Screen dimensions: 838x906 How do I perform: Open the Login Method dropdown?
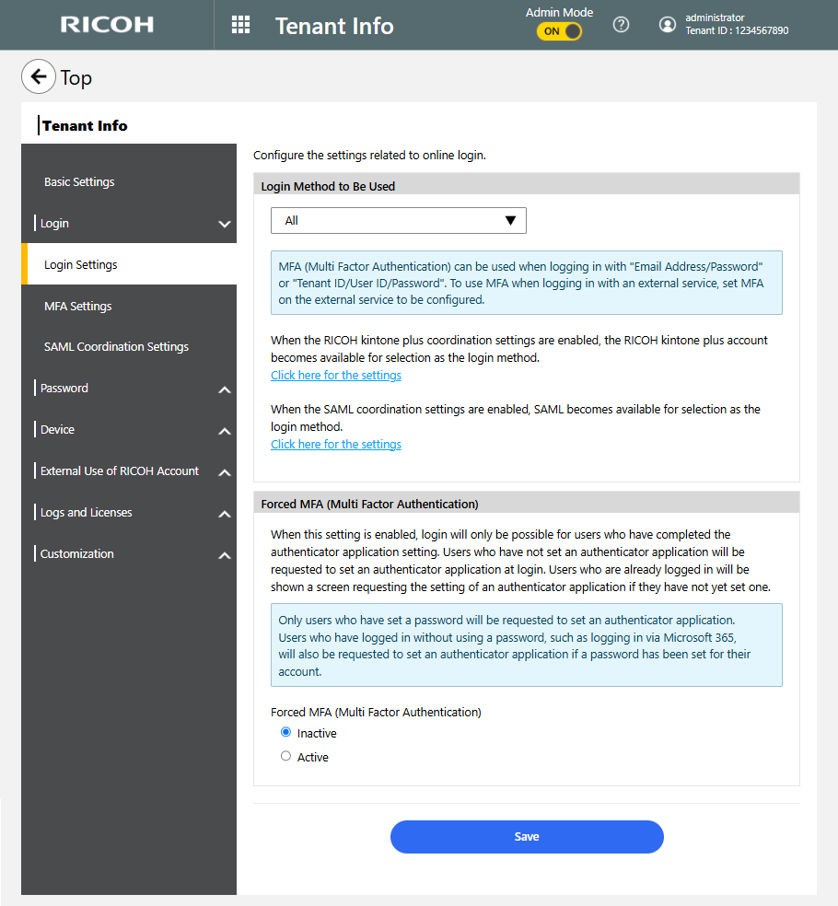point(398,221)
